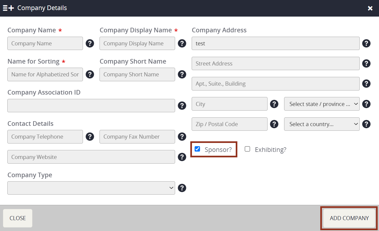Click the Company Details list-plus icon
This screenshot has width=379, height=231.
tap(8, 8)
